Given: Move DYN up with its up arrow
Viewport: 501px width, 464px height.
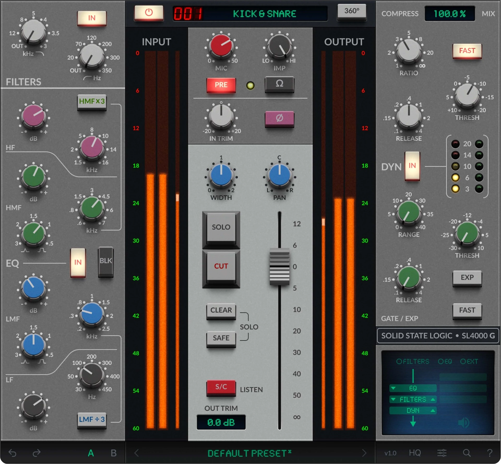Looking at the screenshot, I should (x=433, y=410).
